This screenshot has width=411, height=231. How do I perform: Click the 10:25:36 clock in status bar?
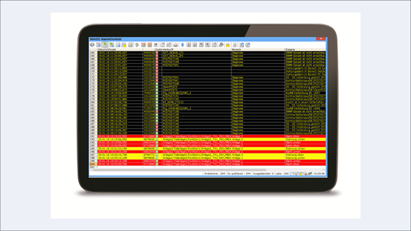[x=319, y=174]
